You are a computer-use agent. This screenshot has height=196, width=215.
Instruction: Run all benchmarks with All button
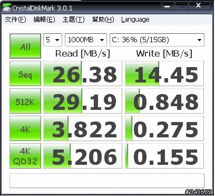pos(25,46)
